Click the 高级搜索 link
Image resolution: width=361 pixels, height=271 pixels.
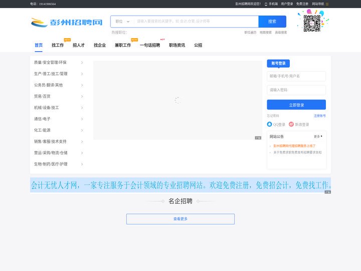pyautogui.click(x=281, y=33)
